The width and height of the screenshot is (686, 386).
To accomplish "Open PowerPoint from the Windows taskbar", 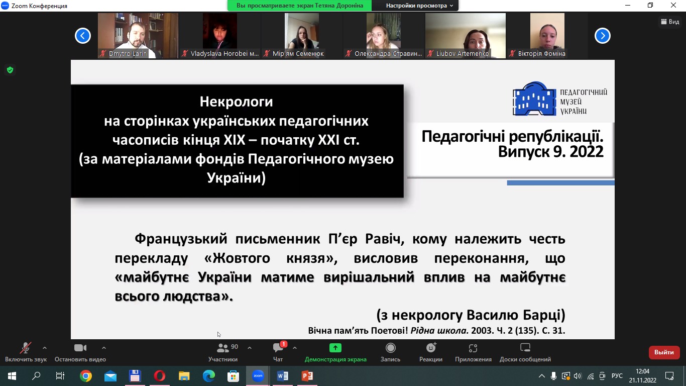I will [x=307, y=376].
